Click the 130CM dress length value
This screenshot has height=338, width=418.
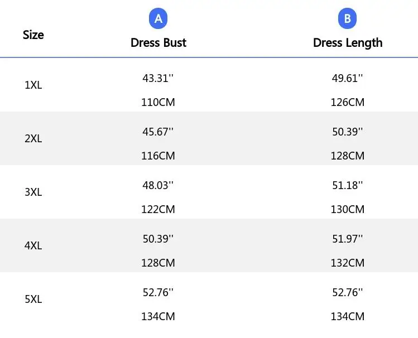click(x=347, y=210)
